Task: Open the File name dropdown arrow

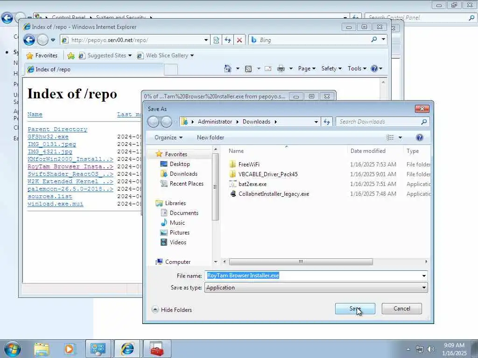Action: 424,276
